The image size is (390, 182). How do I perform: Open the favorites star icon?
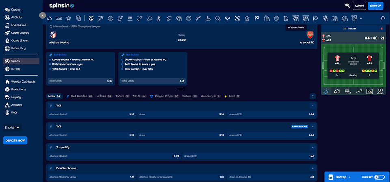[x=69, y=18]
